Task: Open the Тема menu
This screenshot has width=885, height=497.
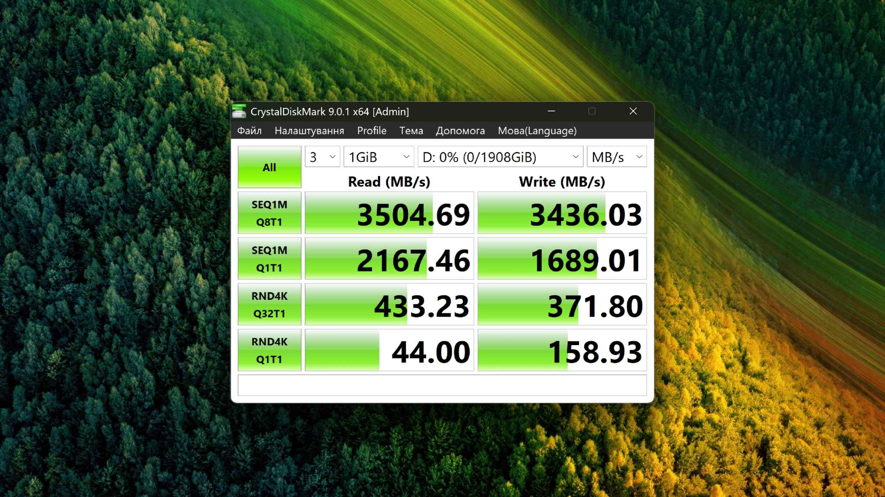Action: click(411, 131)
